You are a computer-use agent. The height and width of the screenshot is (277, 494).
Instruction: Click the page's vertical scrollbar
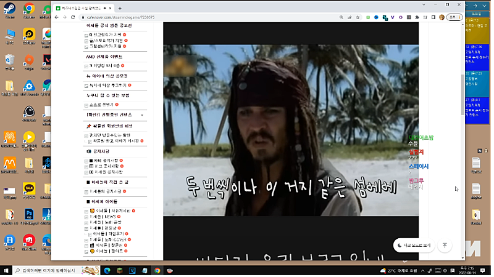tap(463, 95)
